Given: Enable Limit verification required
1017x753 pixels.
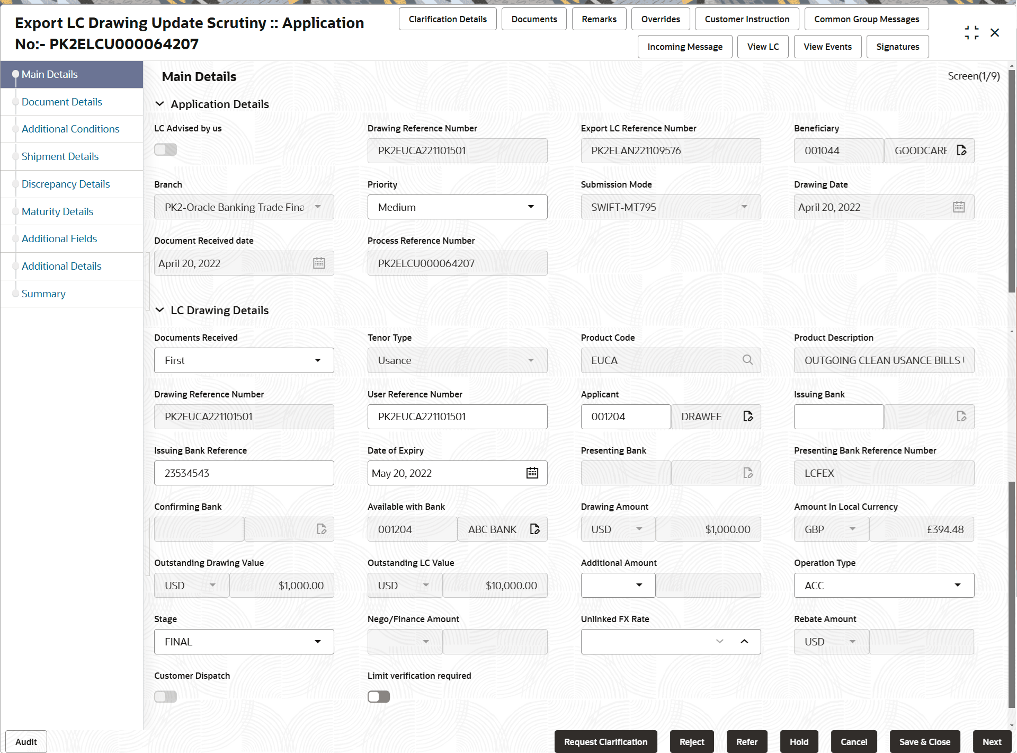Looking at the screenshot, I should point(378,696).
